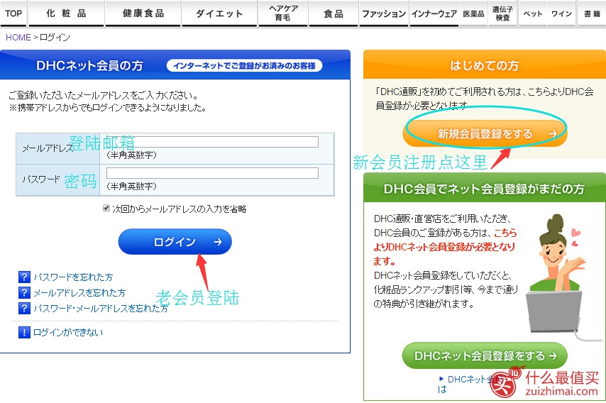Click the blue ログイン button

[x=175, y=242]
